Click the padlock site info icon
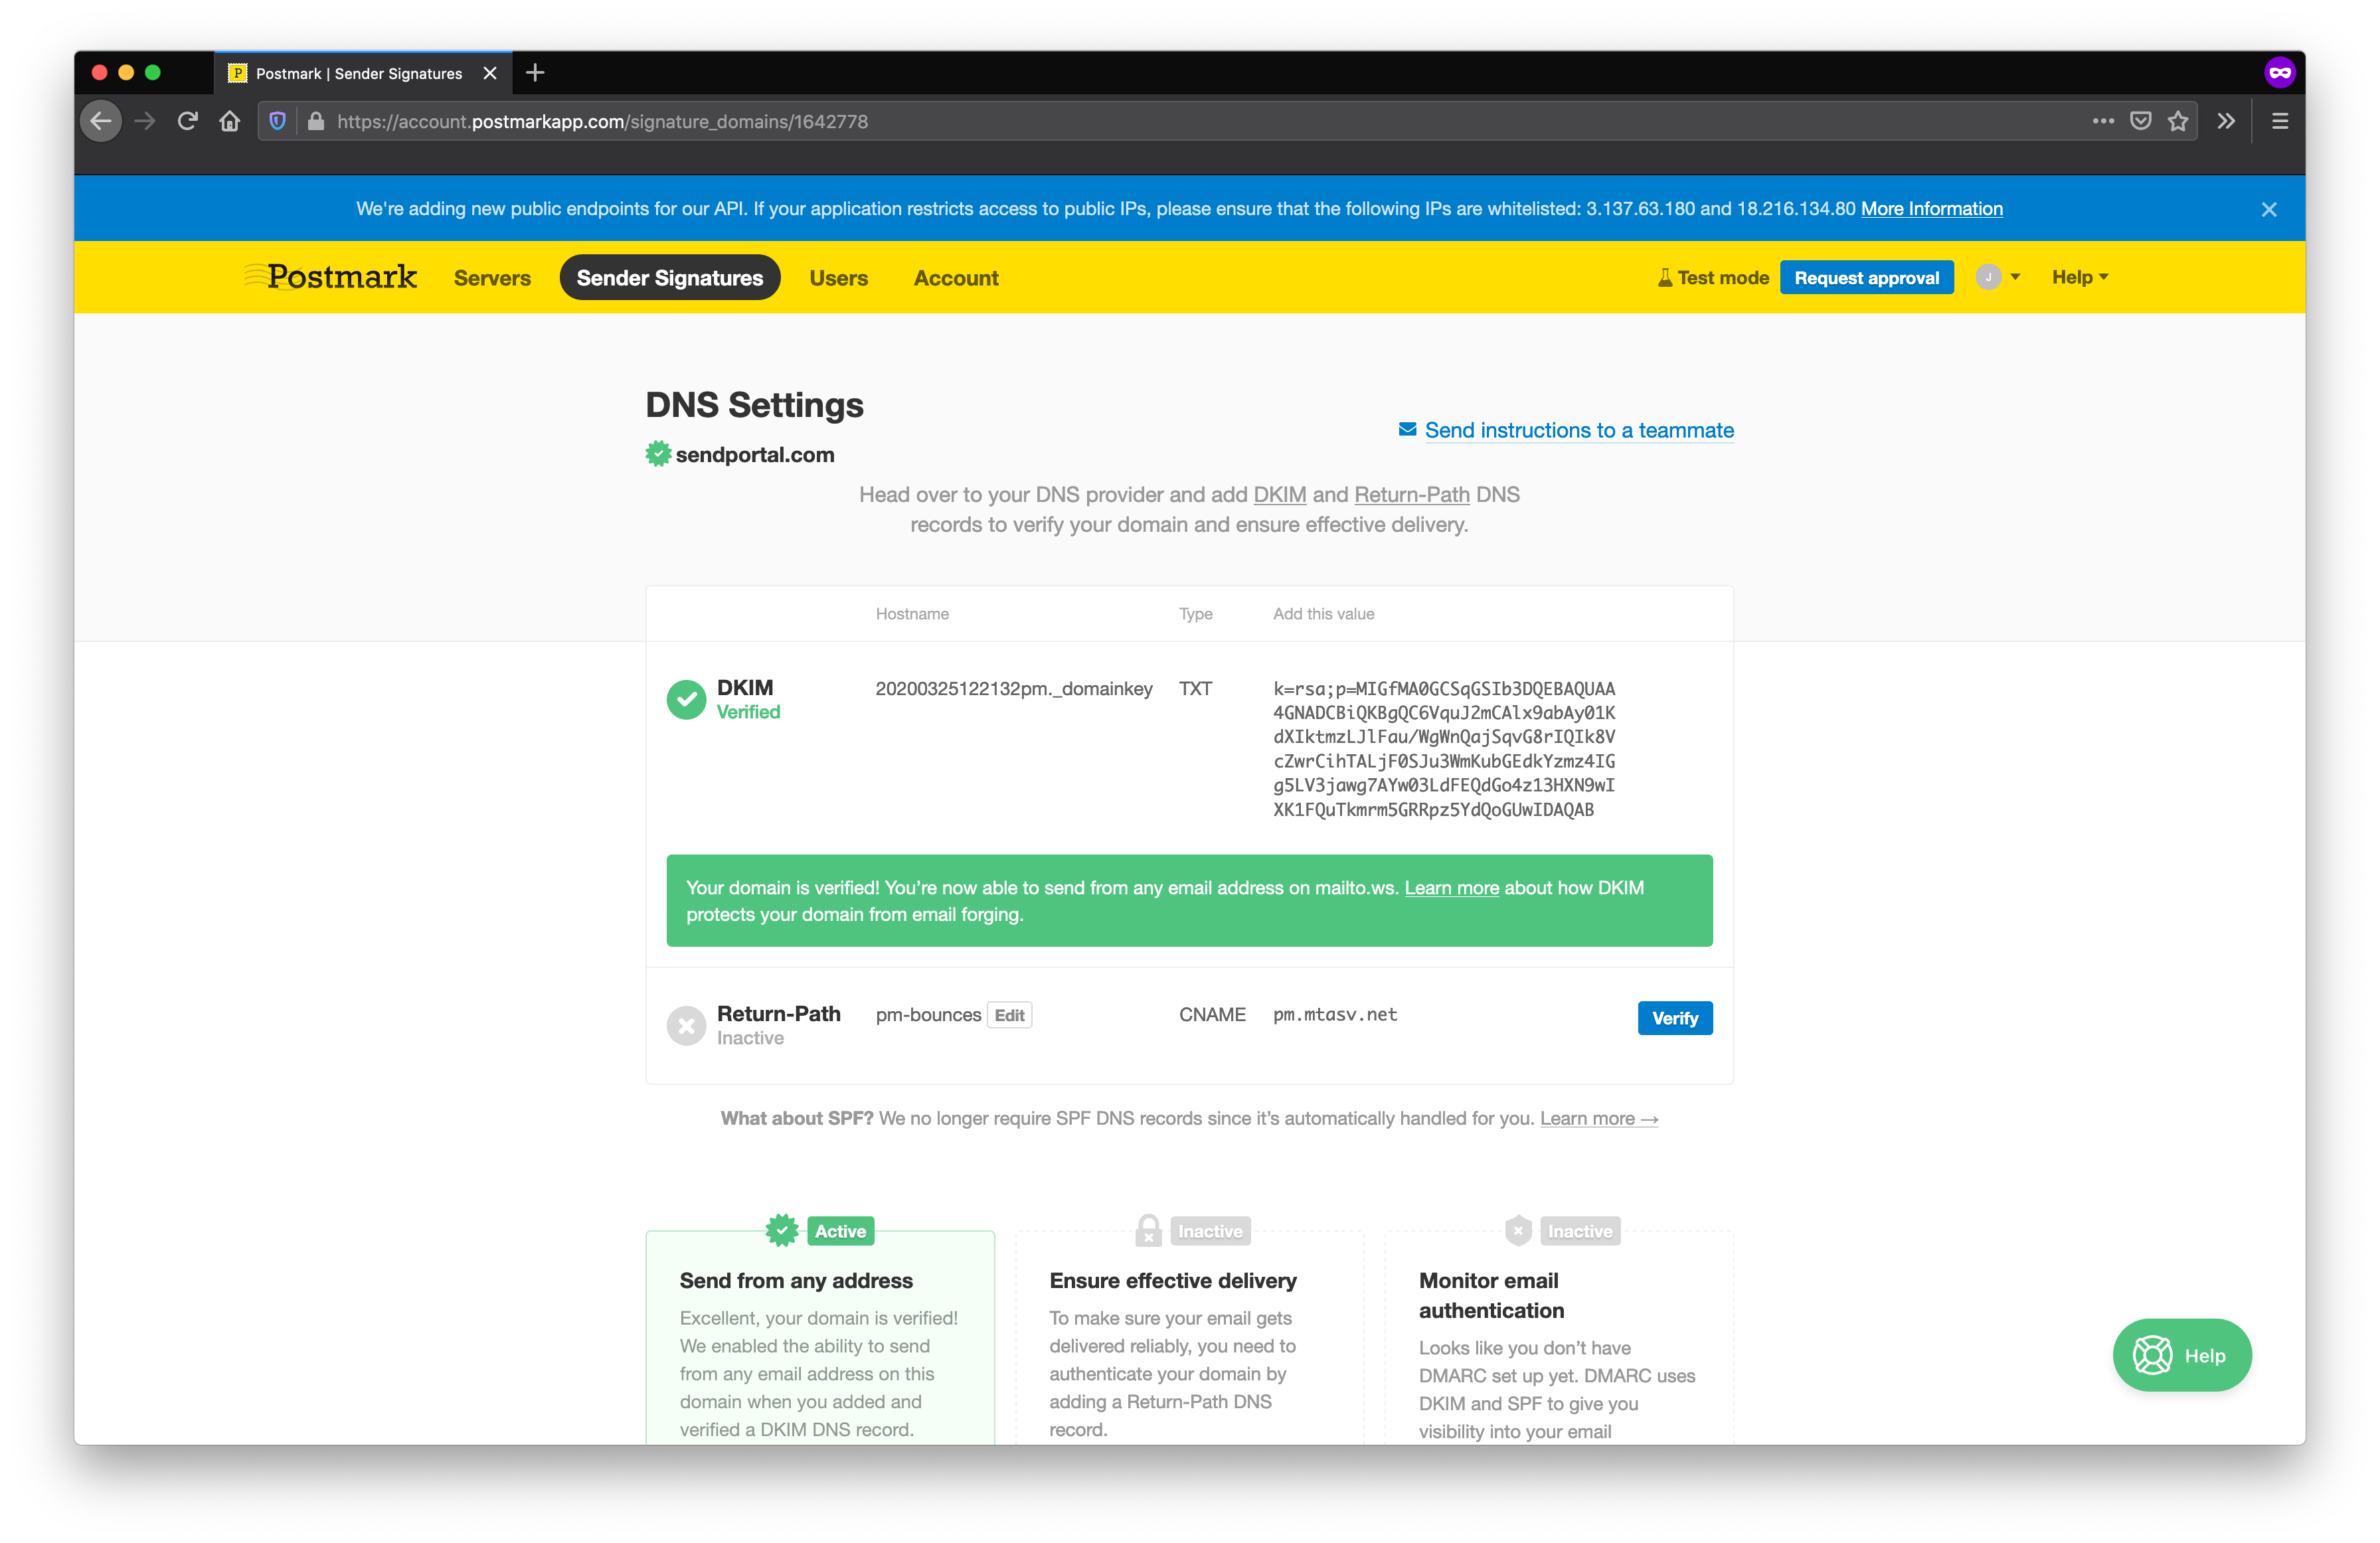2380x1543 pixels. click(x=316, y=121)
